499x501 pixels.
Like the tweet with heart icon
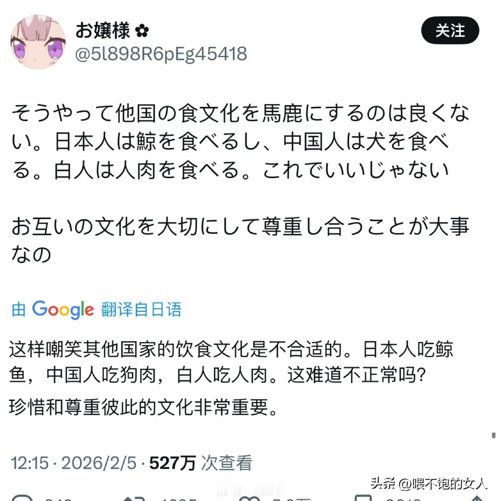[x=249, y=498]
